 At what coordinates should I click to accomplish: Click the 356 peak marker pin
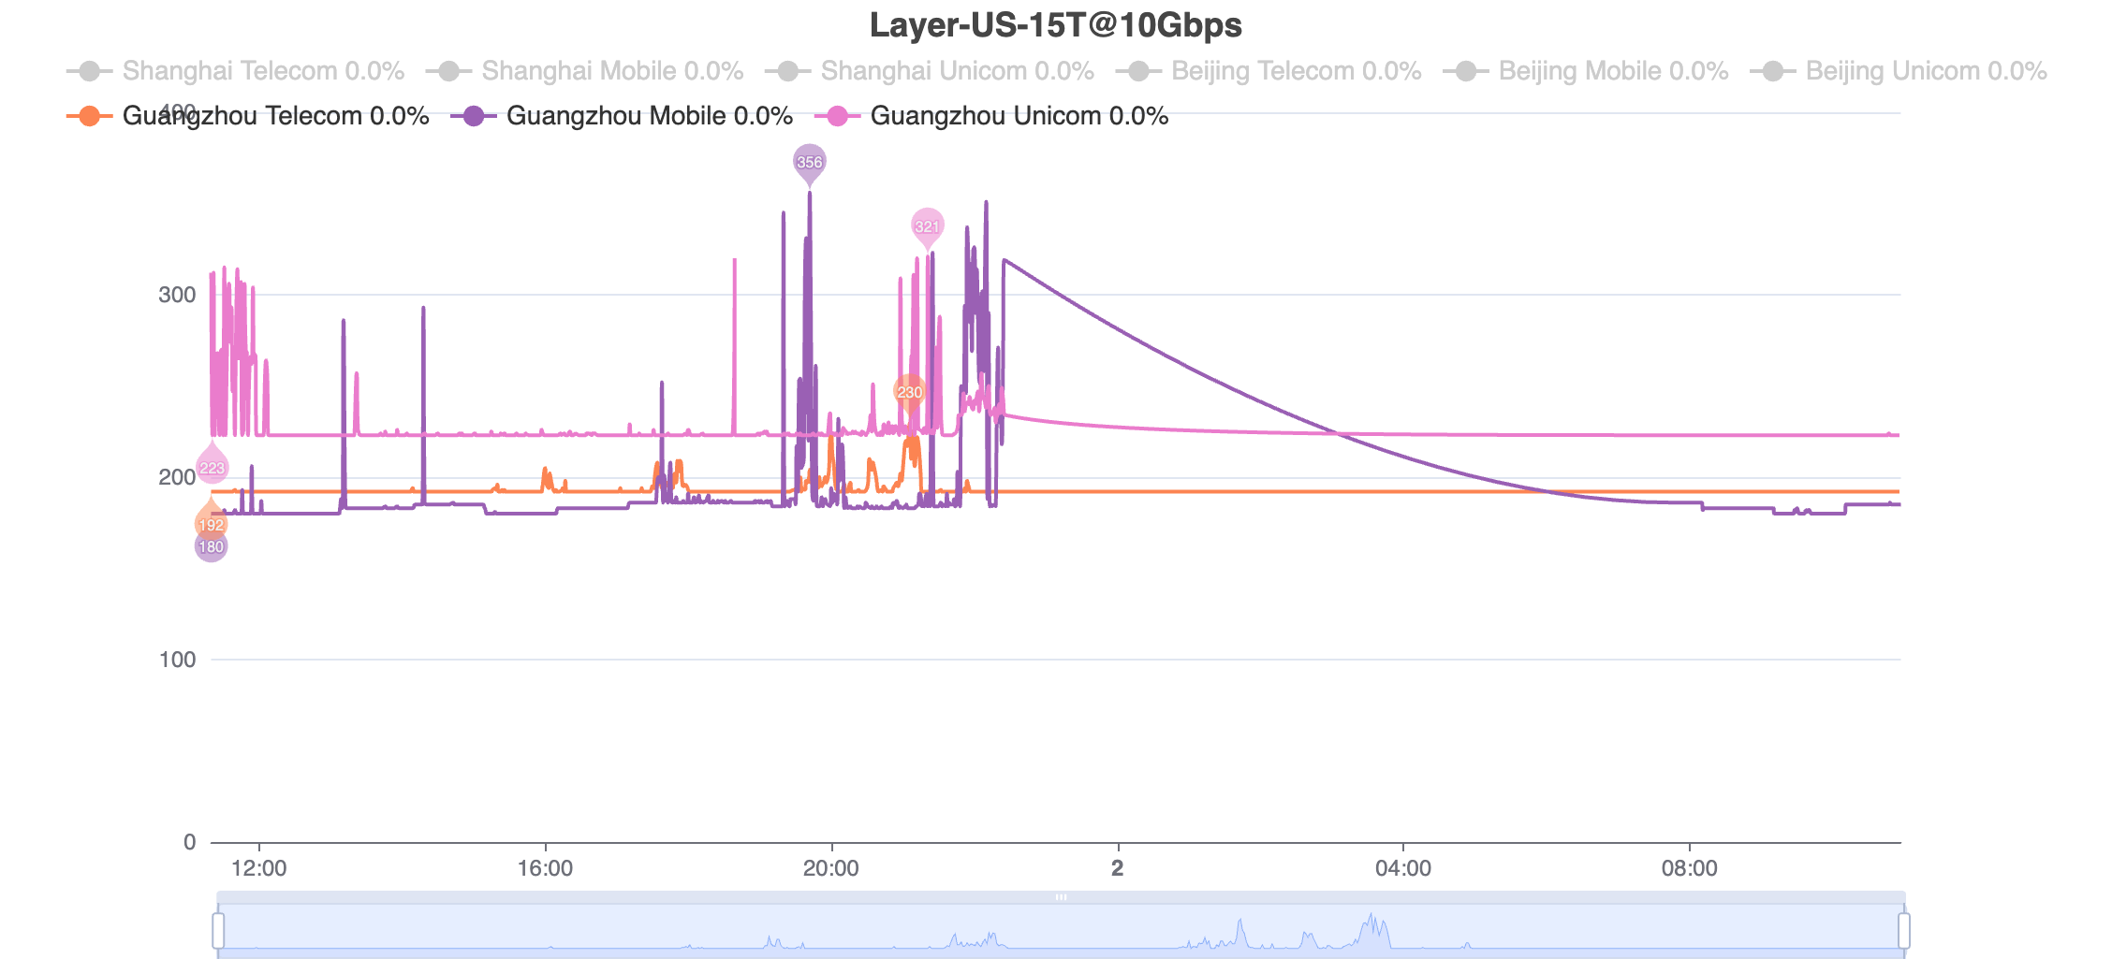point(810,163)
